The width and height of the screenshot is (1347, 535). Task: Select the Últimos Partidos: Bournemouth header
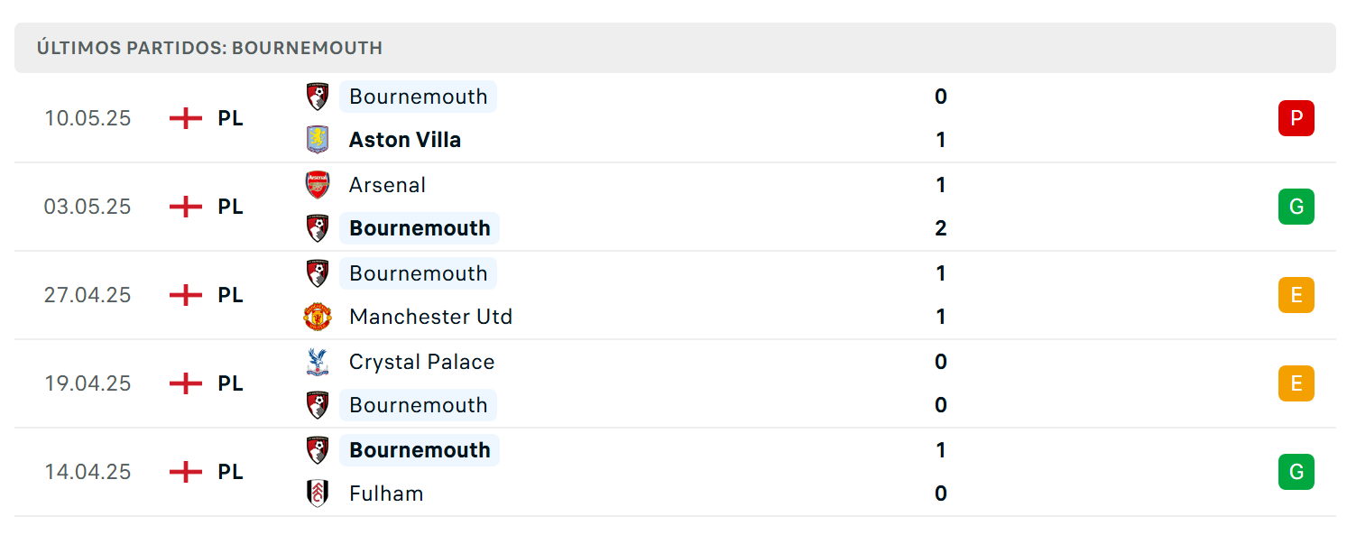[209, 48]
